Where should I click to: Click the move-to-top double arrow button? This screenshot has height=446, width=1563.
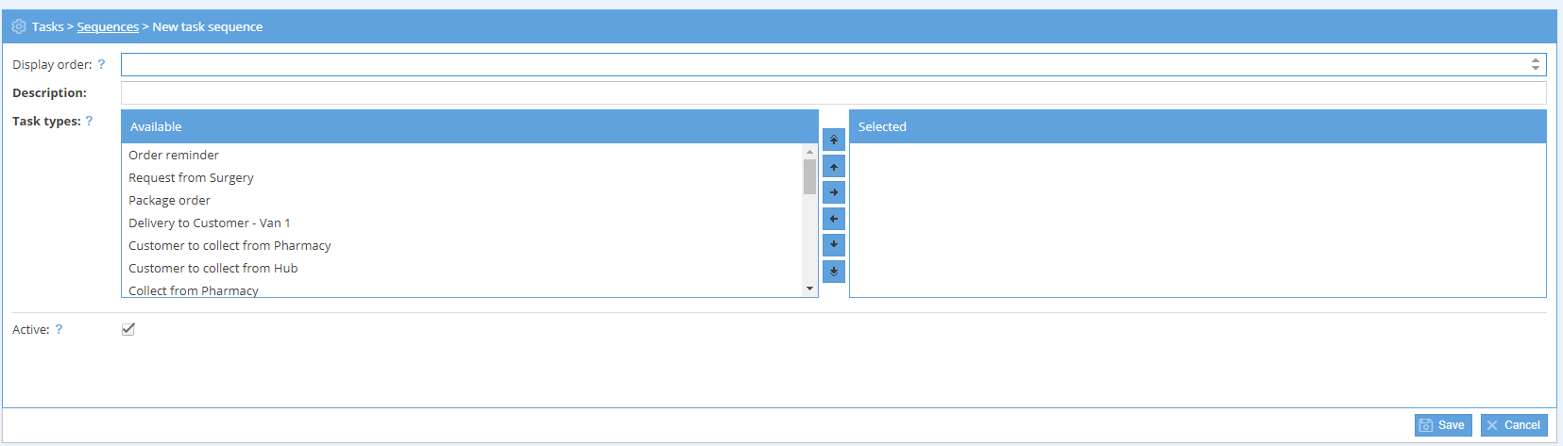833,140
